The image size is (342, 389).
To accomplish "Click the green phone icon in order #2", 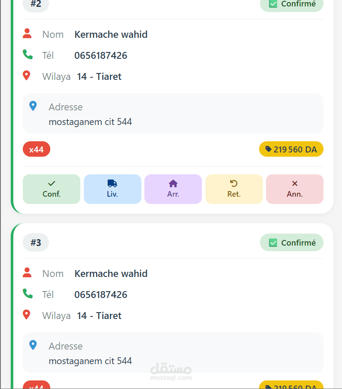I will 27,55.
